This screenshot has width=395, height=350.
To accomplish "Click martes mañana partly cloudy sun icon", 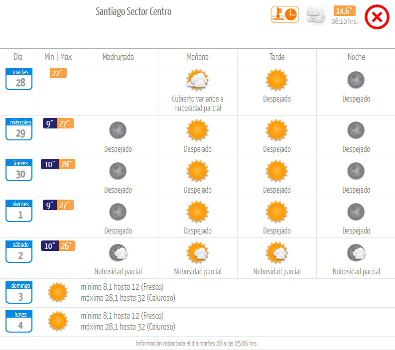I will click(197, 80).
